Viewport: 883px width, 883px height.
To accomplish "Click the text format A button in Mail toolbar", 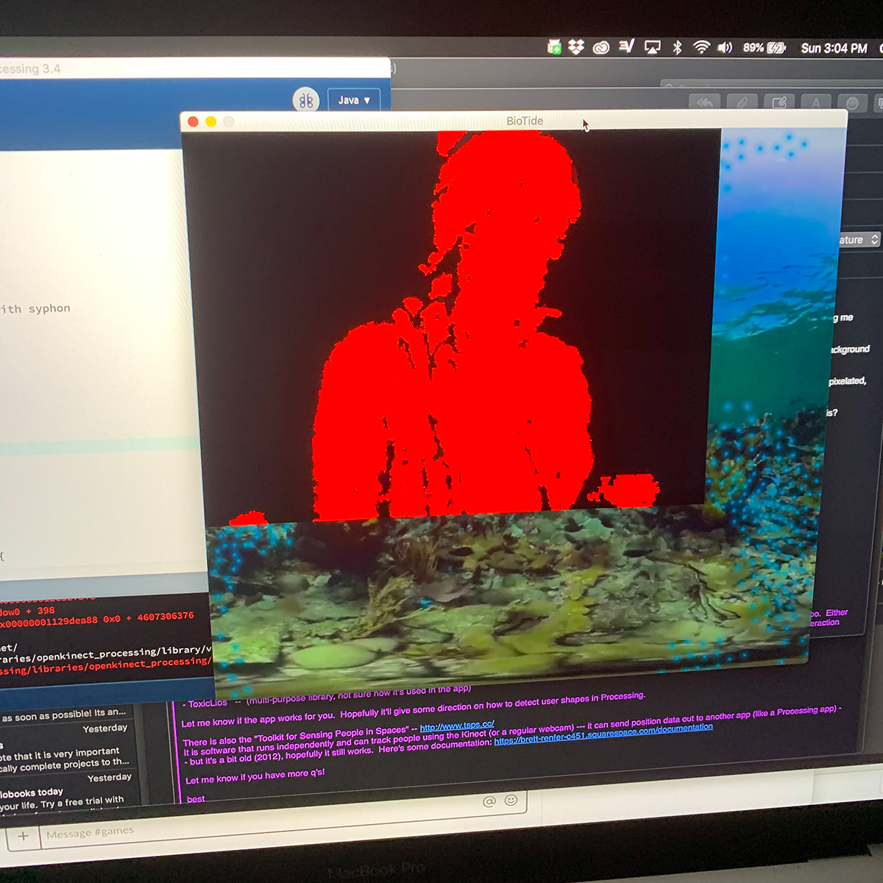I will [x=815, y=103].
